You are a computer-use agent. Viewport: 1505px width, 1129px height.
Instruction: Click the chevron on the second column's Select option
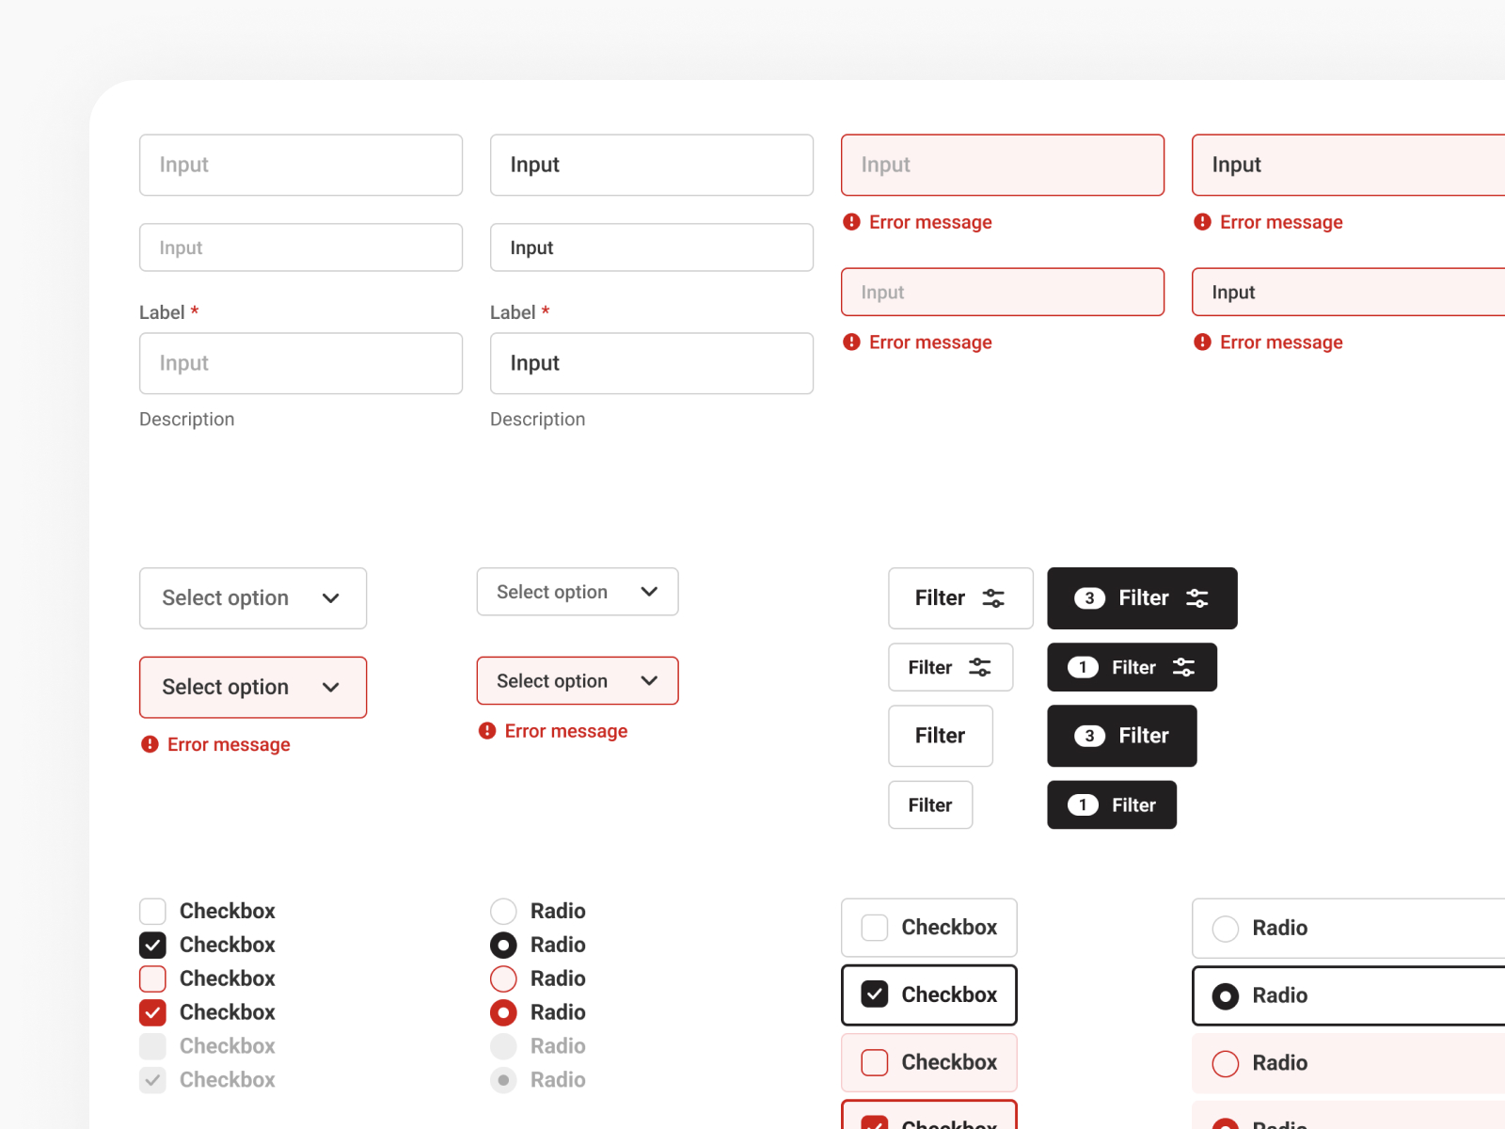tap(649, 592)
